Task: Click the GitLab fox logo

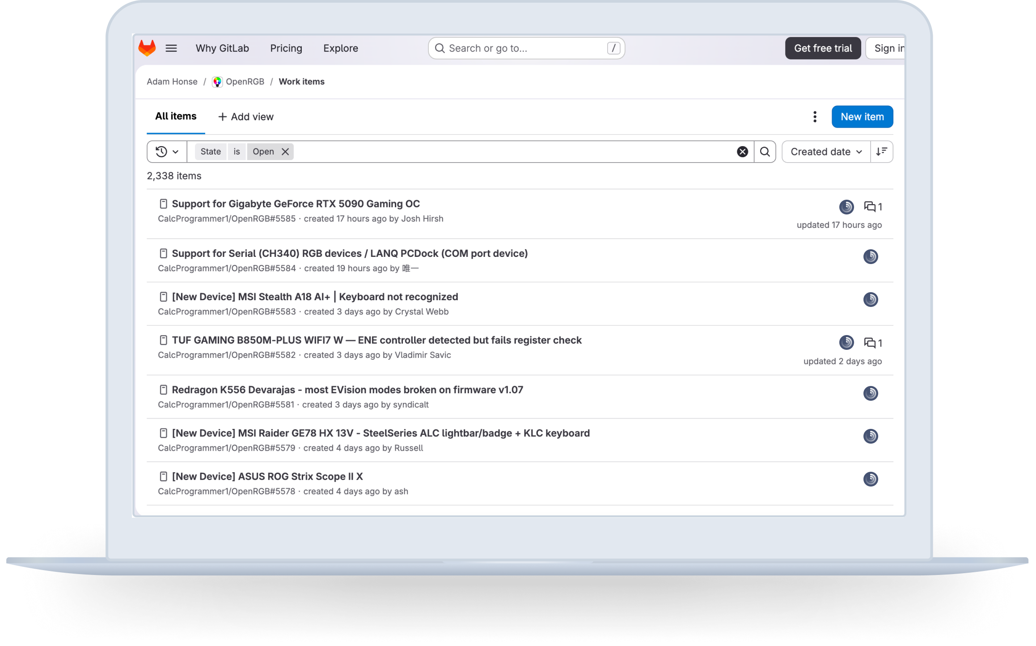Action: point(147,48)
